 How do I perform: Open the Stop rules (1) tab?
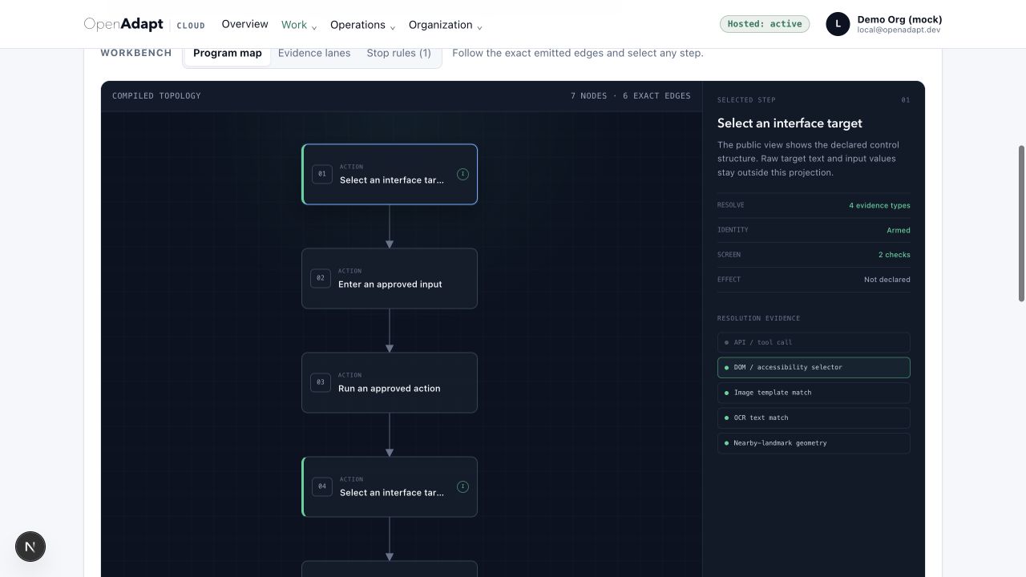pyautogui.click(x=398, y=53)
